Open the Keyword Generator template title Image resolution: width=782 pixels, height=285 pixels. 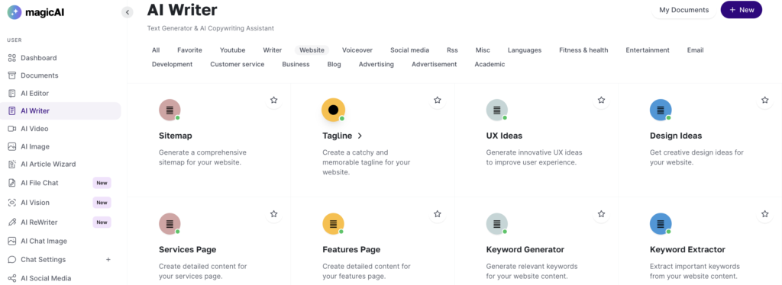(x=525, y=250)
